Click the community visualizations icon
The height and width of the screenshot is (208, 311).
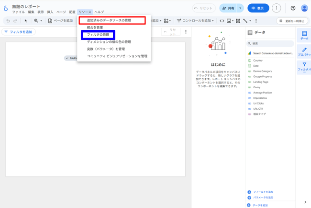167,21
